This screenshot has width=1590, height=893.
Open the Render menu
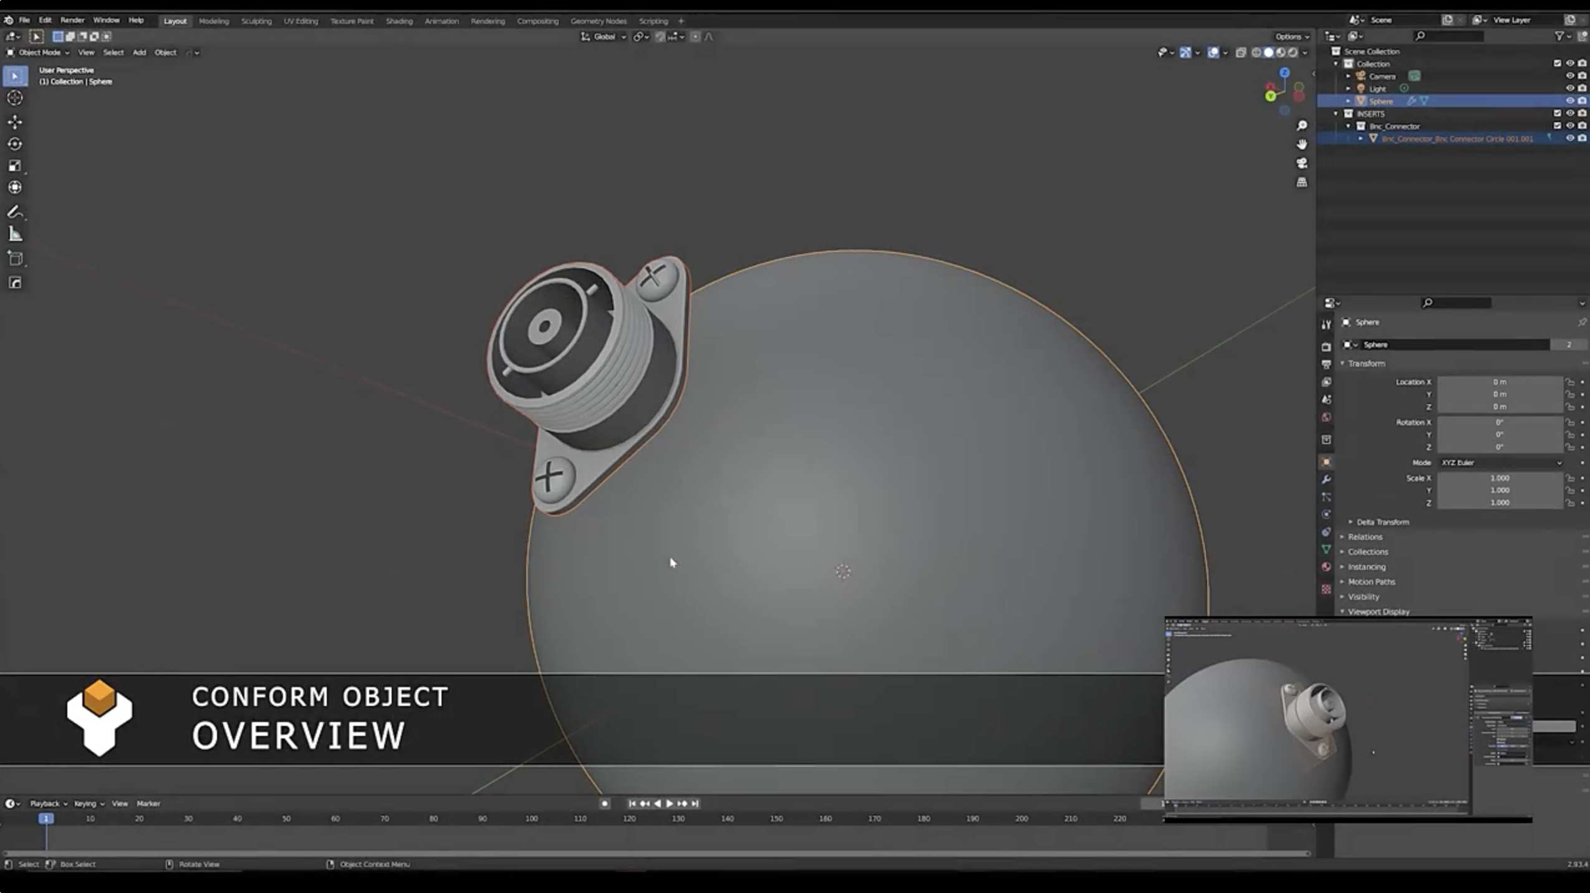[x=72, y=20]
